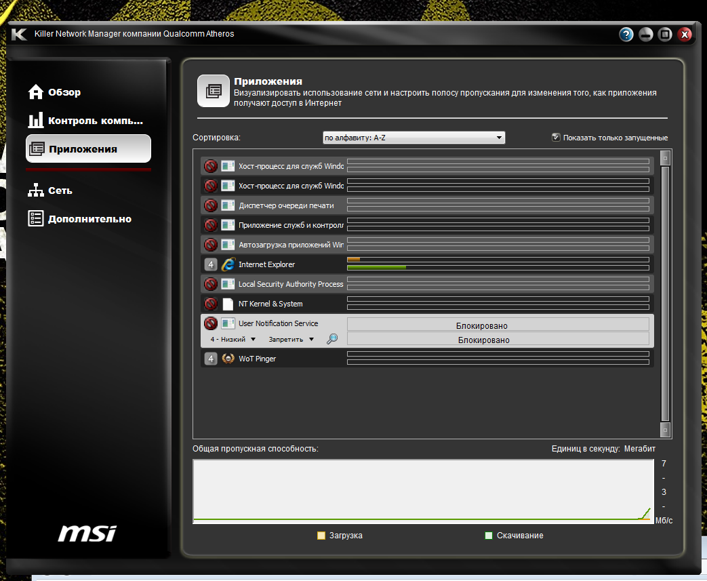
Task: Click the Скачивание green legend swatch
Action: 488,536
